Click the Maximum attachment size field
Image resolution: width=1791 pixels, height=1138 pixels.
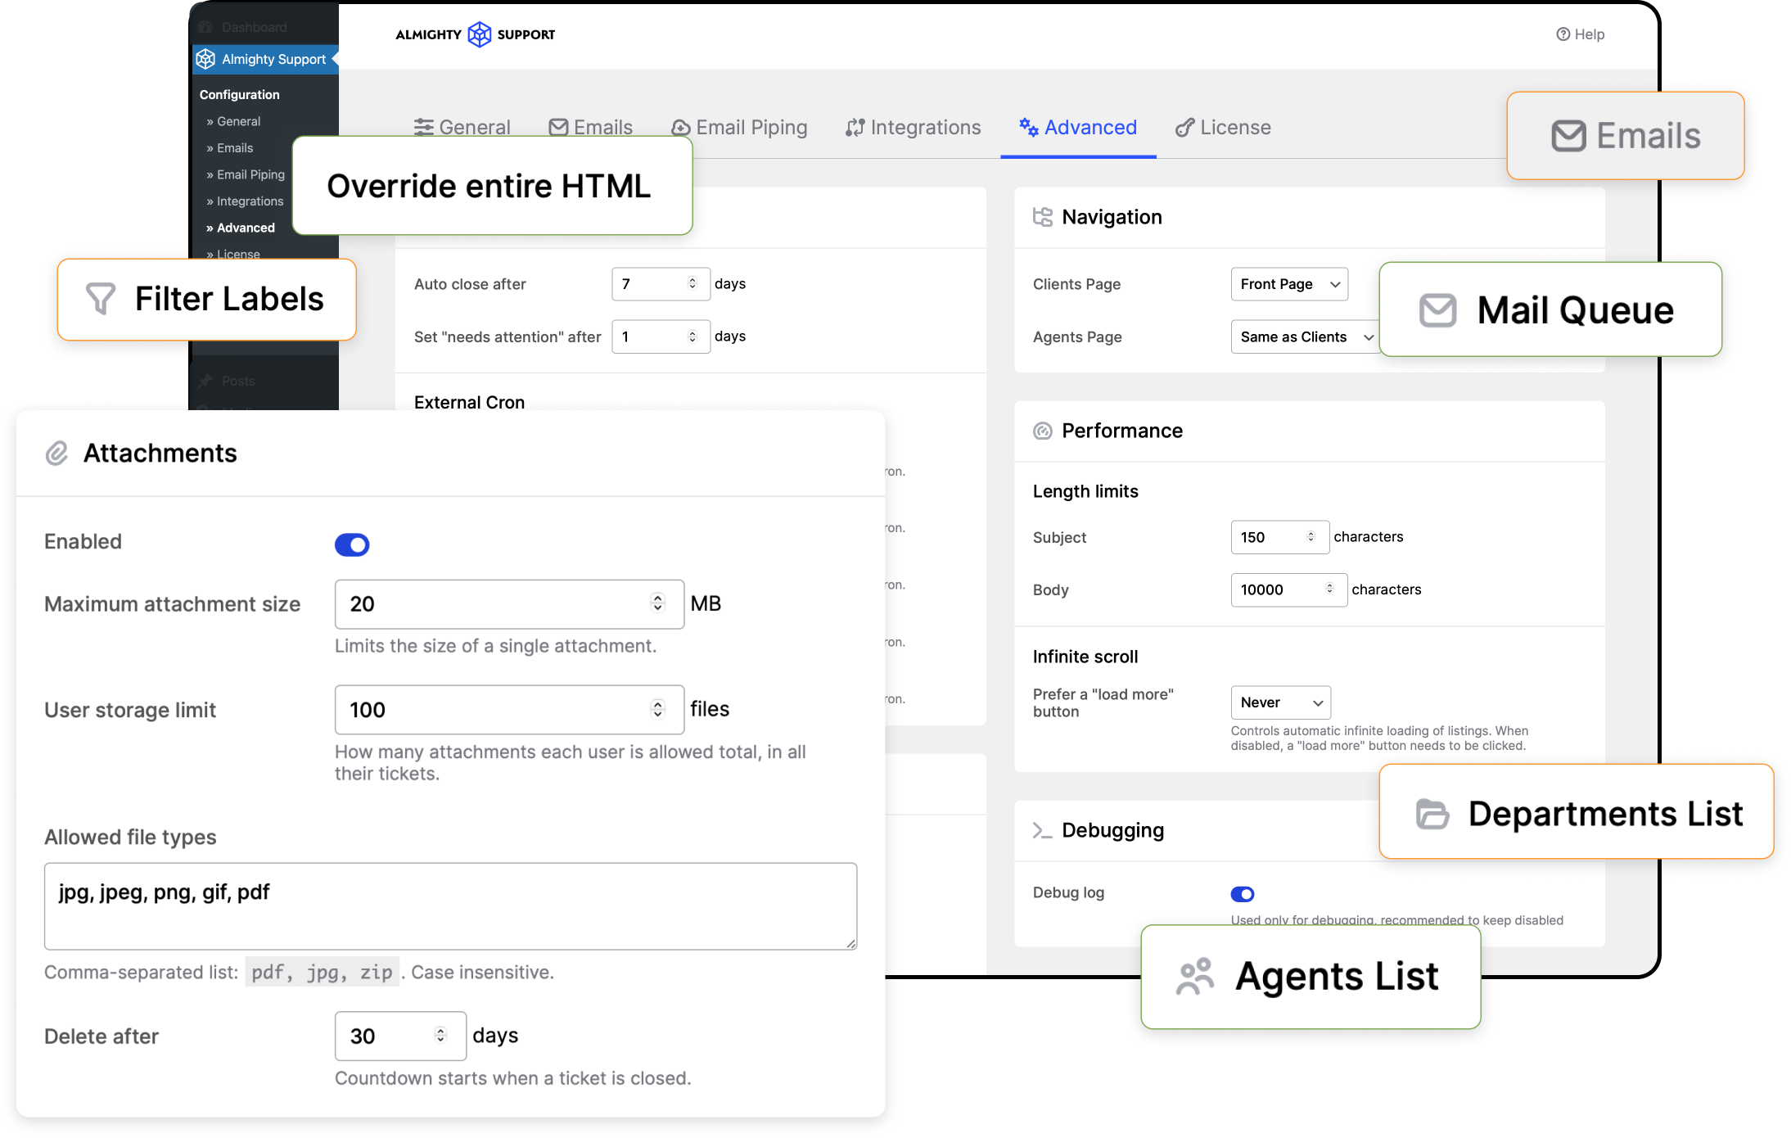[x=509, y=604]
